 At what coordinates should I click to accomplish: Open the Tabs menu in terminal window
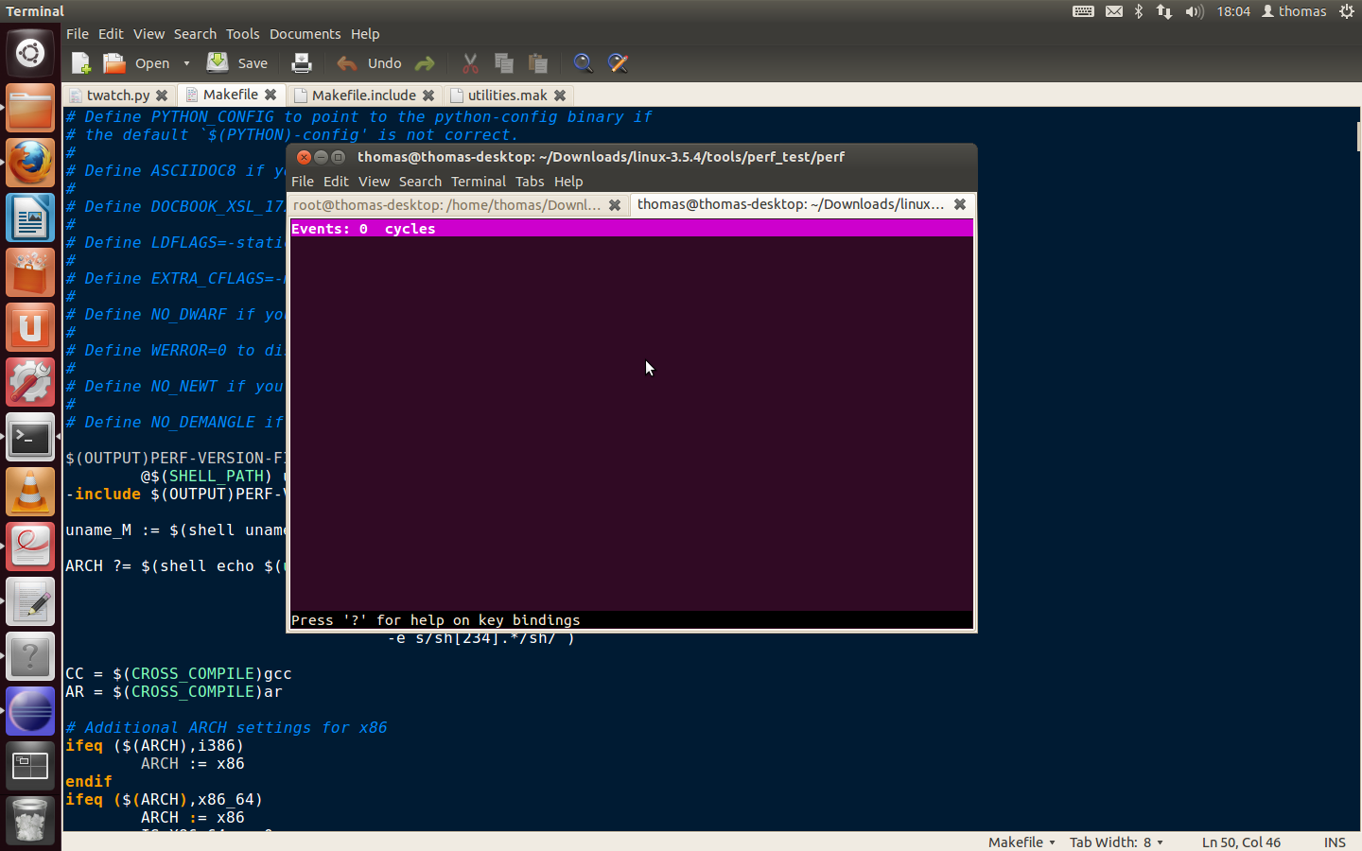530,182
